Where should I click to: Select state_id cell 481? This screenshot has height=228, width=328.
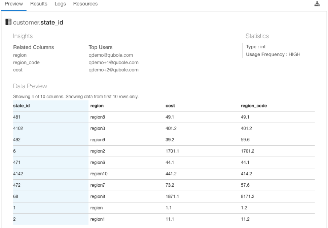point(17,117)
